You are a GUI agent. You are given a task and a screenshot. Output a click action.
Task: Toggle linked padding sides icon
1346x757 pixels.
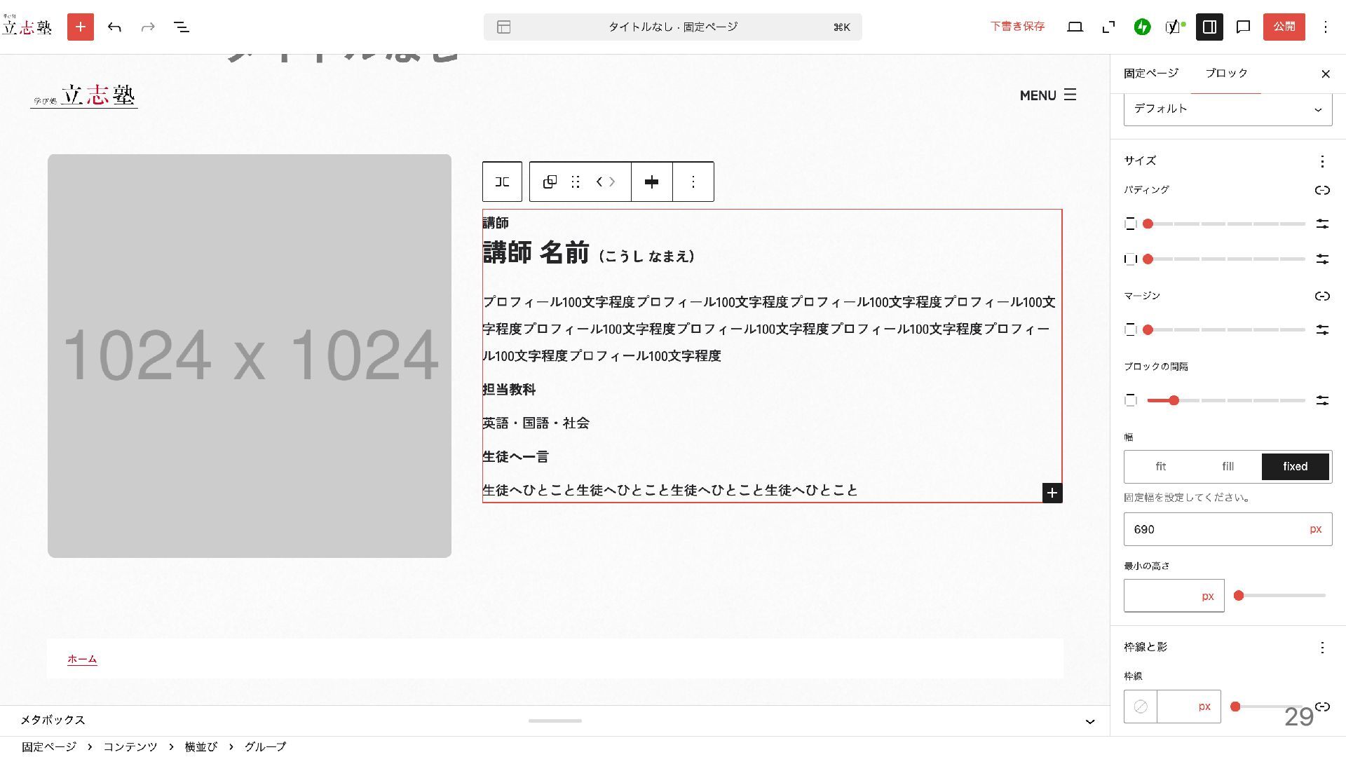1322,190
